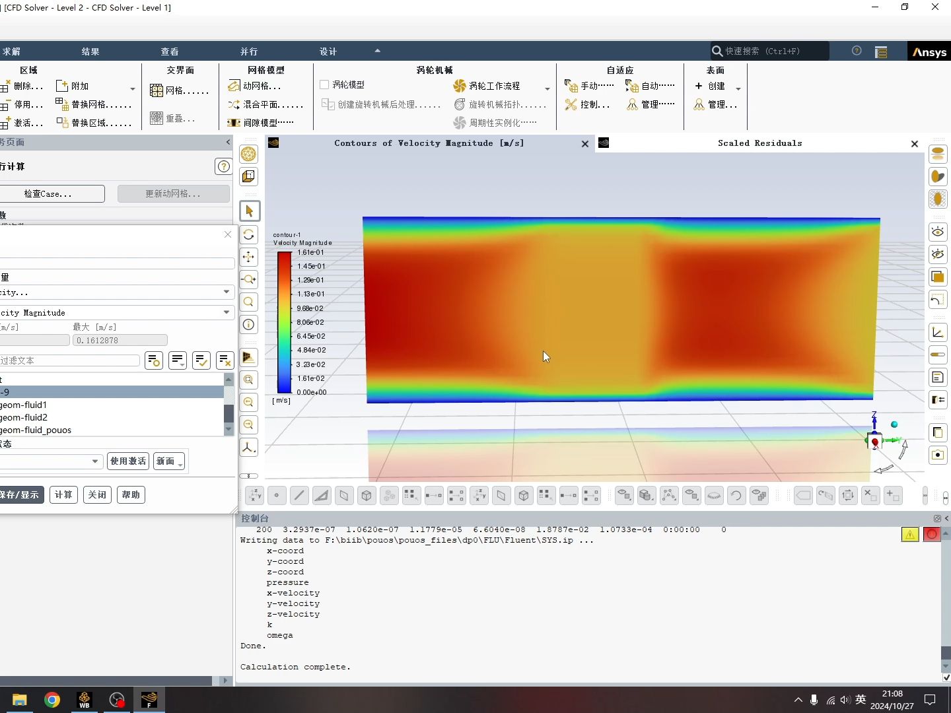Activate the pan (four-arrow) view tool
The width and height of the screenshot is (951, 713).
249,257
